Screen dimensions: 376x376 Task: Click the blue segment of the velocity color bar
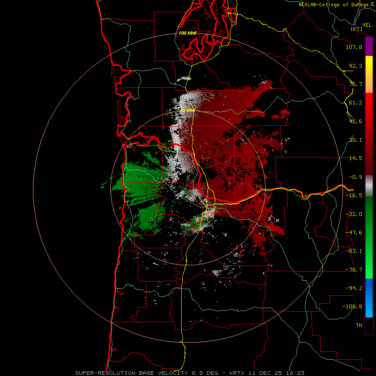tap(369, 298)
